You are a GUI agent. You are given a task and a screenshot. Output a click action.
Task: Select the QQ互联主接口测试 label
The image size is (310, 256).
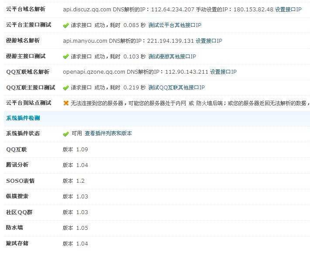click(31, 87)
